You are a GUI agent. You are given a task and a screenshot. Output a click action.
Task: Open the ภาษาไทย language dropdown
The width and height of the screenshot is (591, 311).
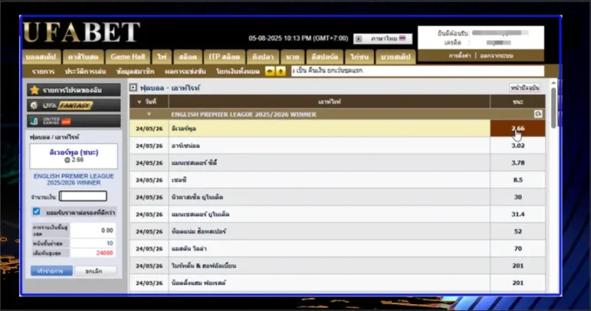pyautogui.click(x=389, y=38)
